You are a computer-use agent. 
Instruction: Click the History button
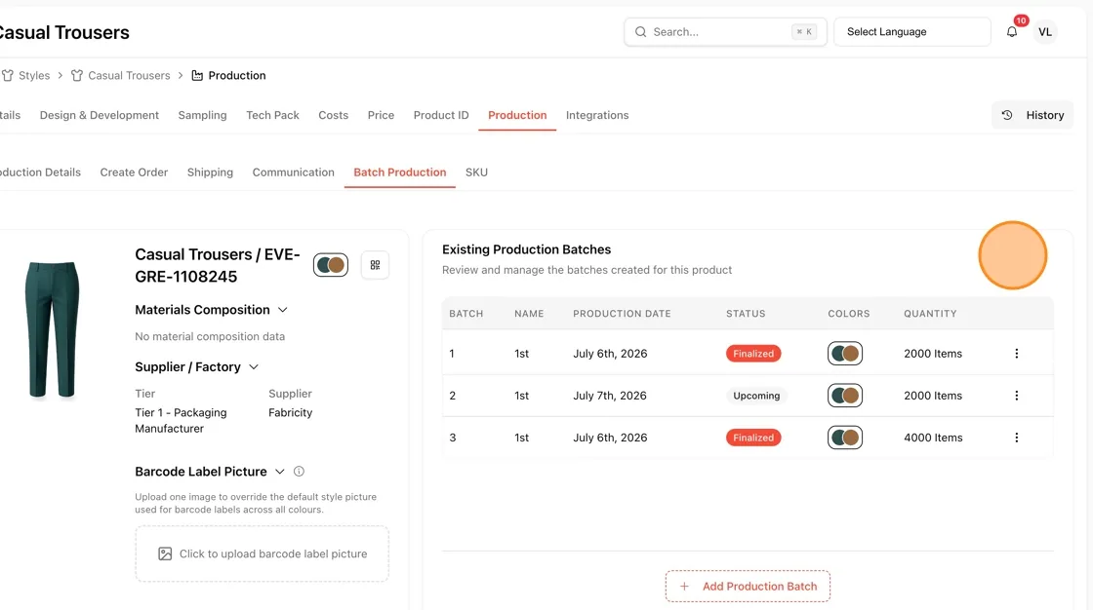[1032, 116]
